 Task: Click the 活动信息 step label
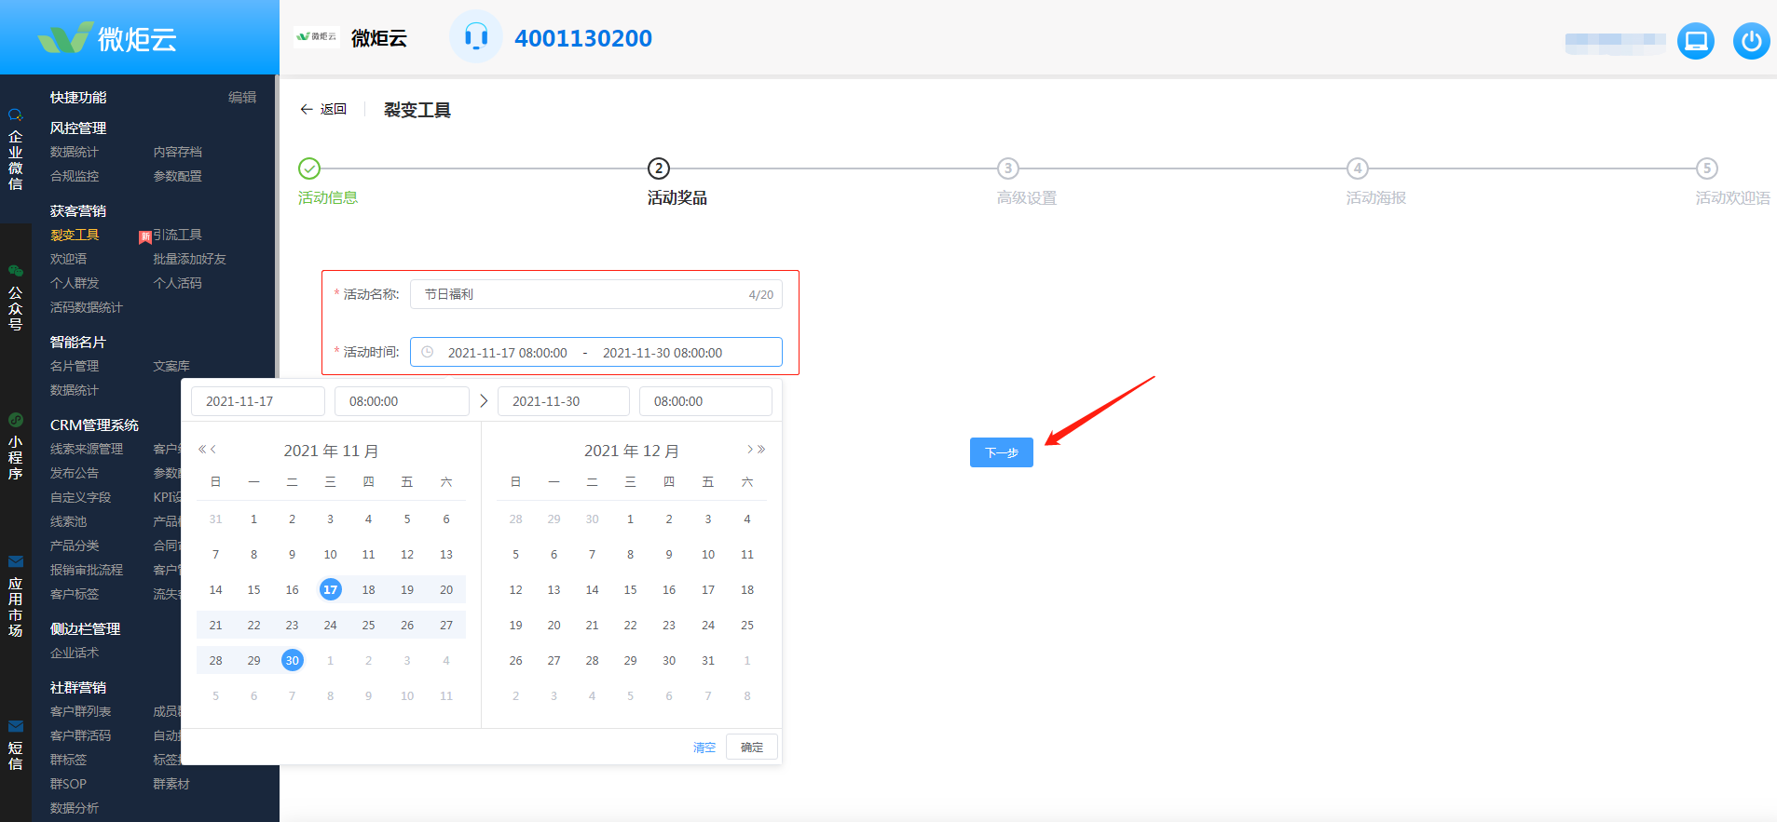328,197
